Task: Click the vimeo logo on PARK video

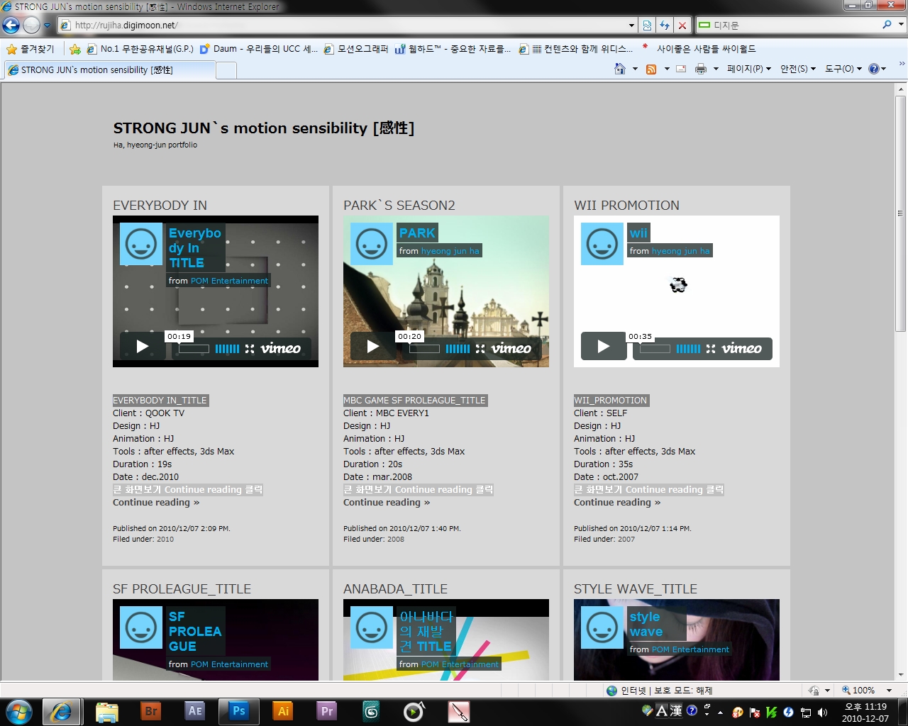Action: pyautogui.click(x=511, y=348)
